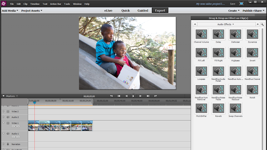Go to next edit point
The image size is (267, 150).
(x=148, y=96)
